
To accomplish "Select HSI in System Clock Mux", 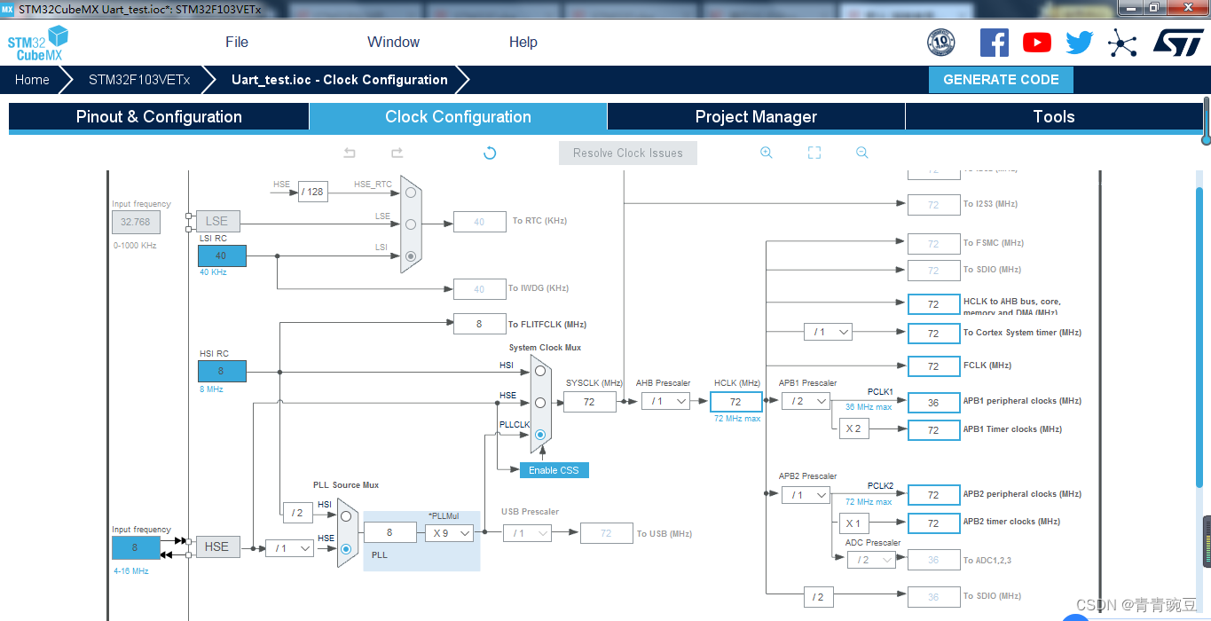I will 539,371.
